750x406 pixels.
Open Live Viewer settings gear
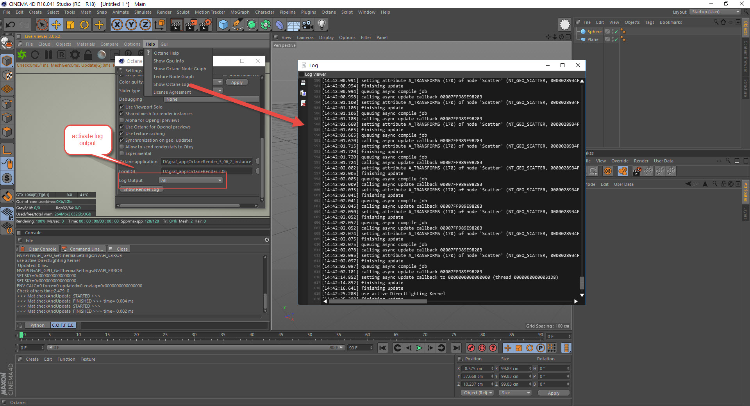tap(75, 55)
